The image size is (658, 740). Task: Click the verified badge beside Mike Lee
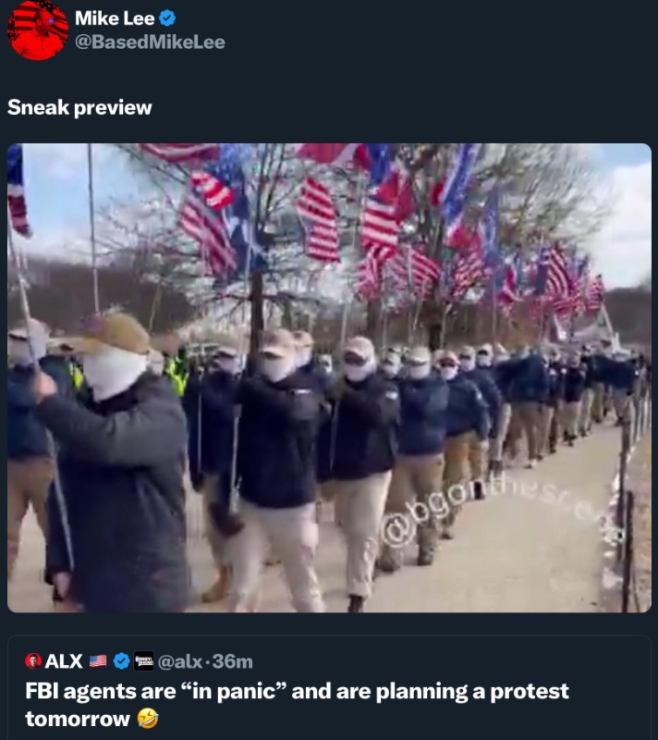pyautogui.click(x=167, y=18)
